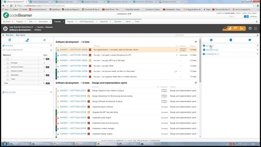Click 'Tester' member row text
Image resolution: width=261 pixels, height=147 pixels.
pos(13,79)
